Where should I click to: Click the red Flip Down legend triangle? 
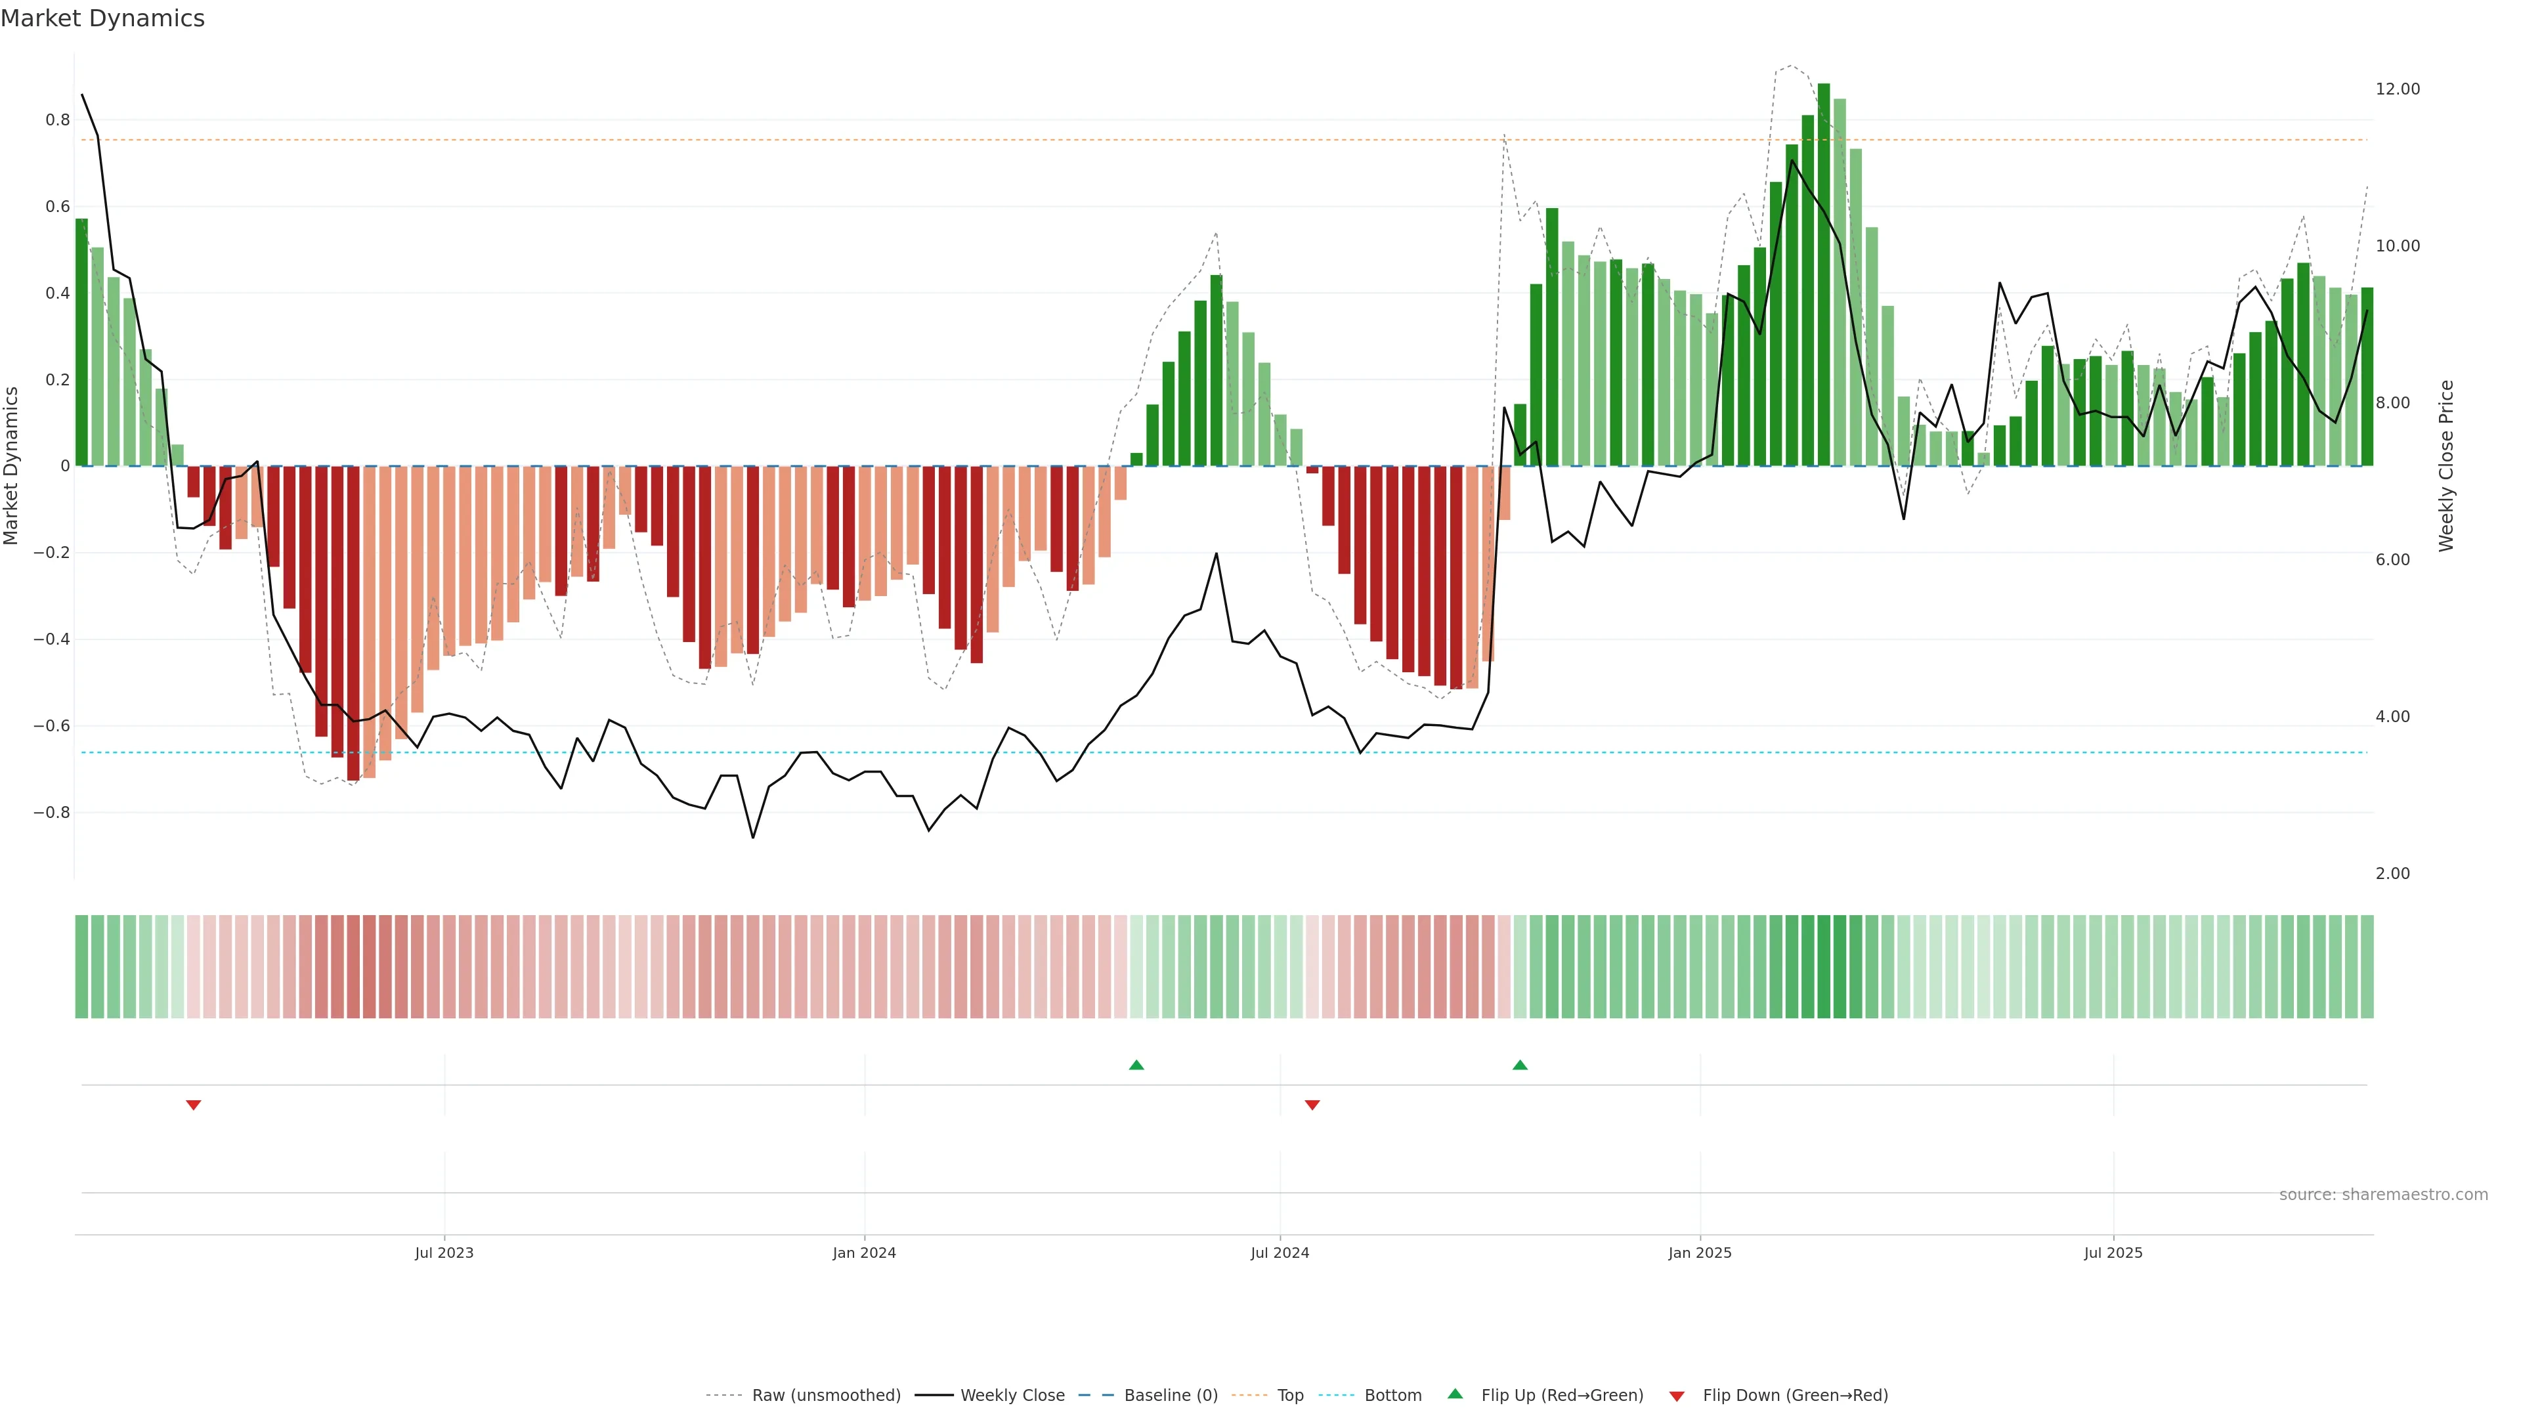tap(1677, 1396)
